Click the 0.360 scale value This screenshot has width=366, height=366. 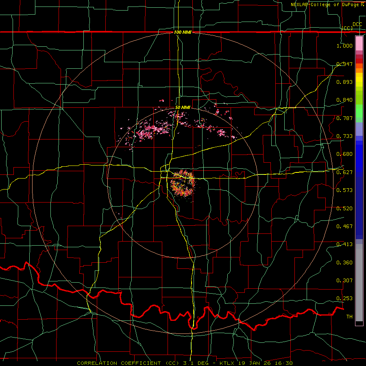pos(344,263)
